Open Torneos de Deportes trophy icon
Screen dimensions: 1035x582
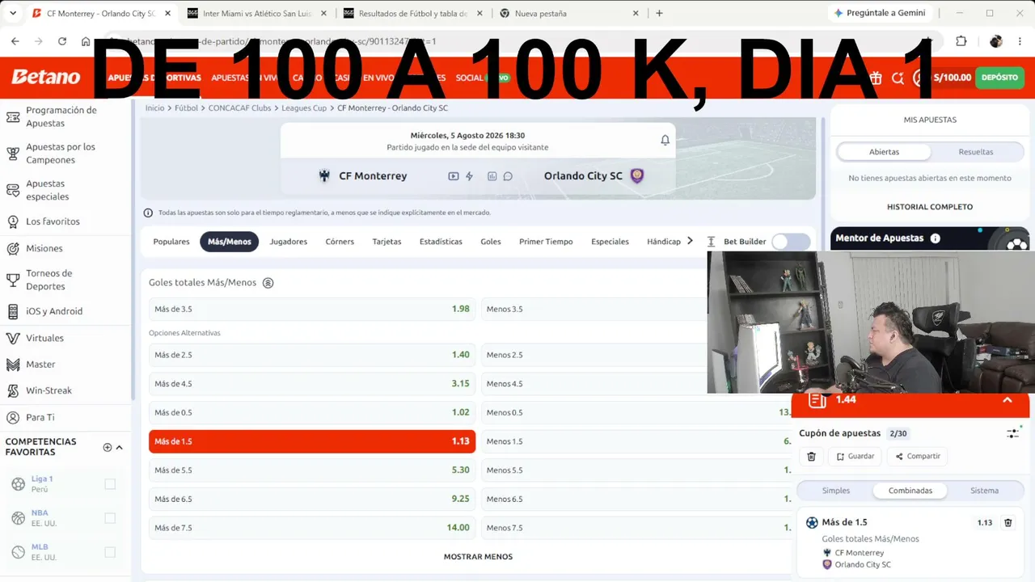[13, 280]
